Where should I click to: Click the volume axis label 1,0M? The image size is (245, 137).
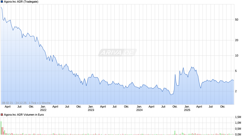(x=238, y=123)
